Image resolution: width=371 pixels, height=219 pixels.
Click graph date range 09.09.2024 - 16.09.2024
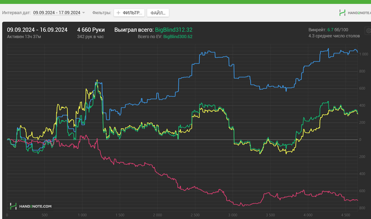[37, 30]
